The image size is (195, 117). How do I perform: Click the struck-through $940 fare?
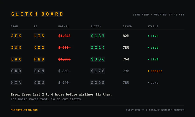(64, 83)
